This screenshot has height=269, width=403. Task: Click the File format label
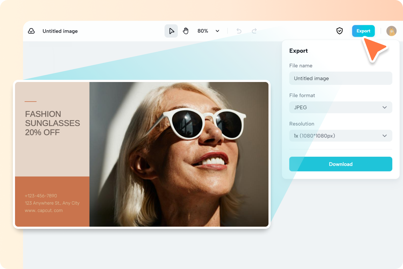[302, 95]
